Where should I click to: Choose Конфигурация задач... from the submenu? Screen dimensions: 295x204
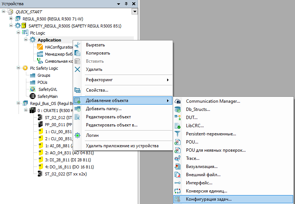209,199
